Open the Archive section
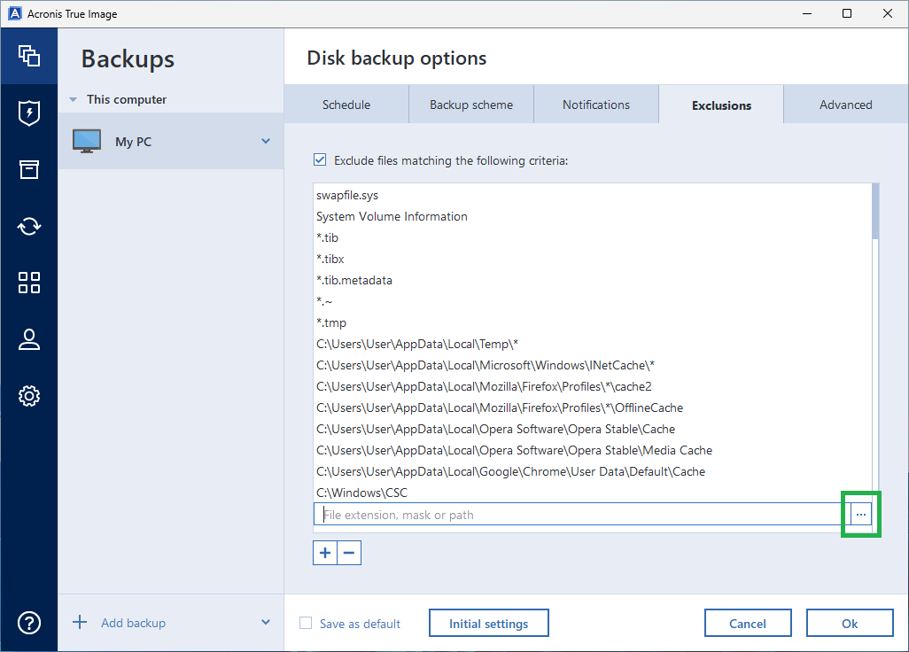909x652 pixels. tap(28, 169)
